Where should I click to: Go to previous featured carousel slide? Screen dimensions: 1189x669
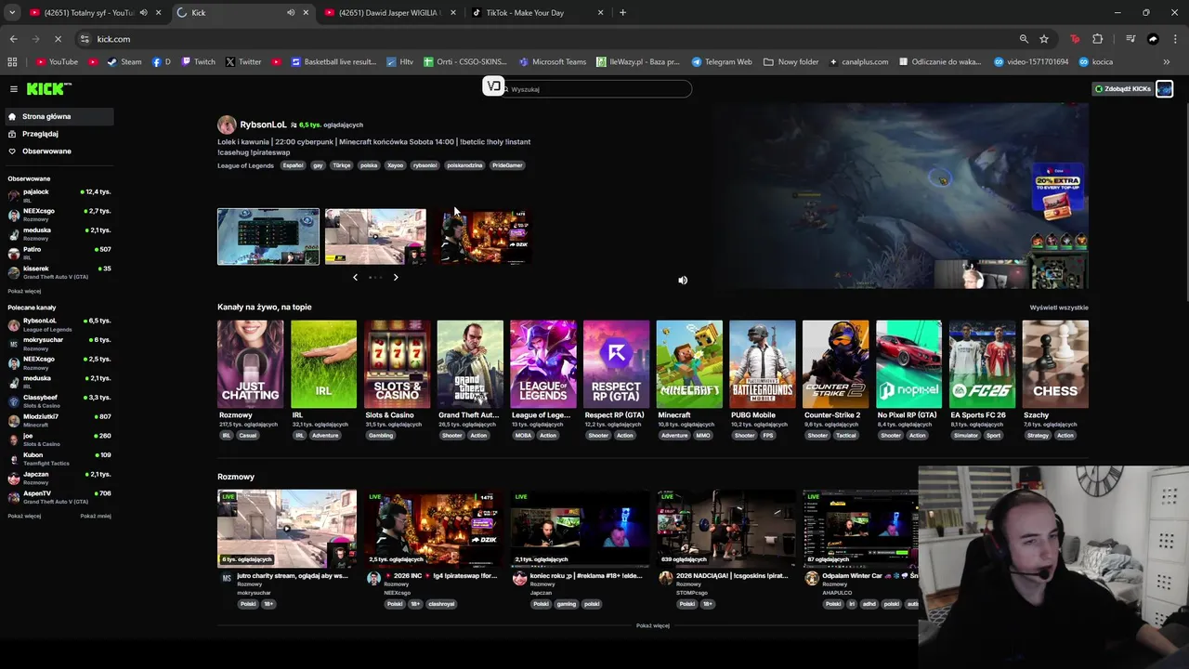pos(355,277)
